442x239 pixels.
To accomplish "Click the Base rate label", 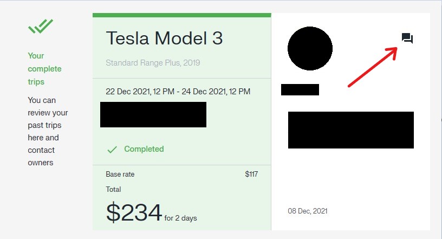I will (x=120, y=175).
